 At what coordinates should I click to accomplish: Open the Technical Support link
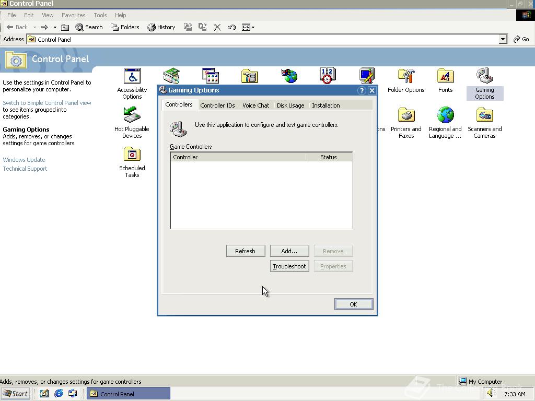(x=25, y=169)
